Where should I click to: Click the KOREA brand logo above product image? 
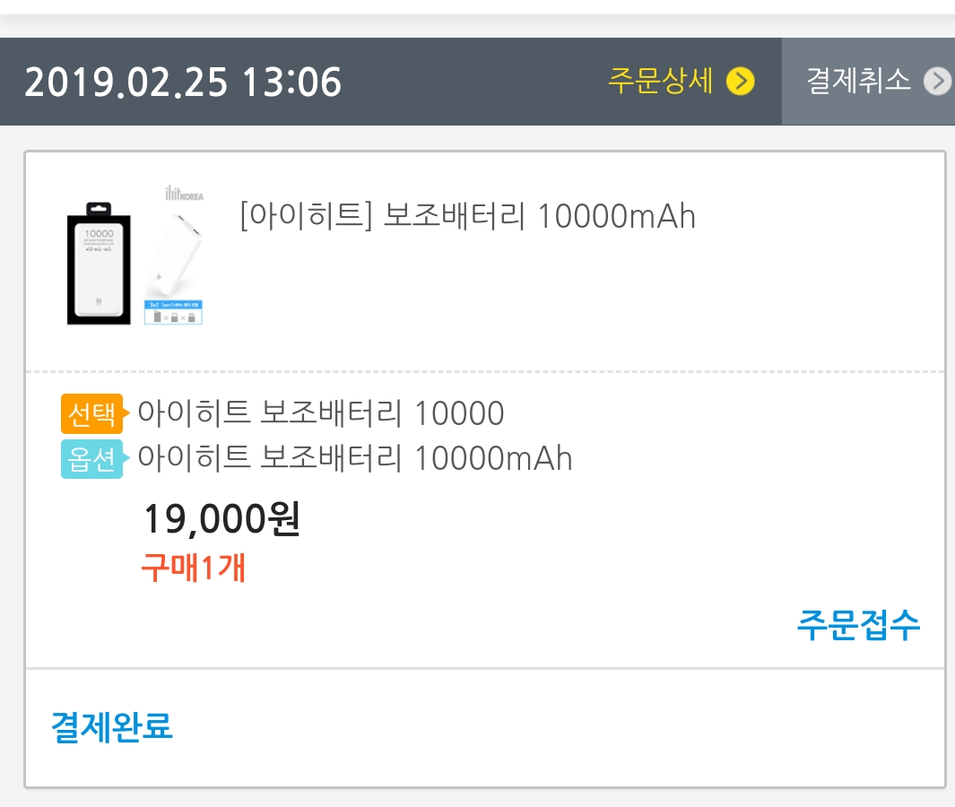click(x=185, y=195)
